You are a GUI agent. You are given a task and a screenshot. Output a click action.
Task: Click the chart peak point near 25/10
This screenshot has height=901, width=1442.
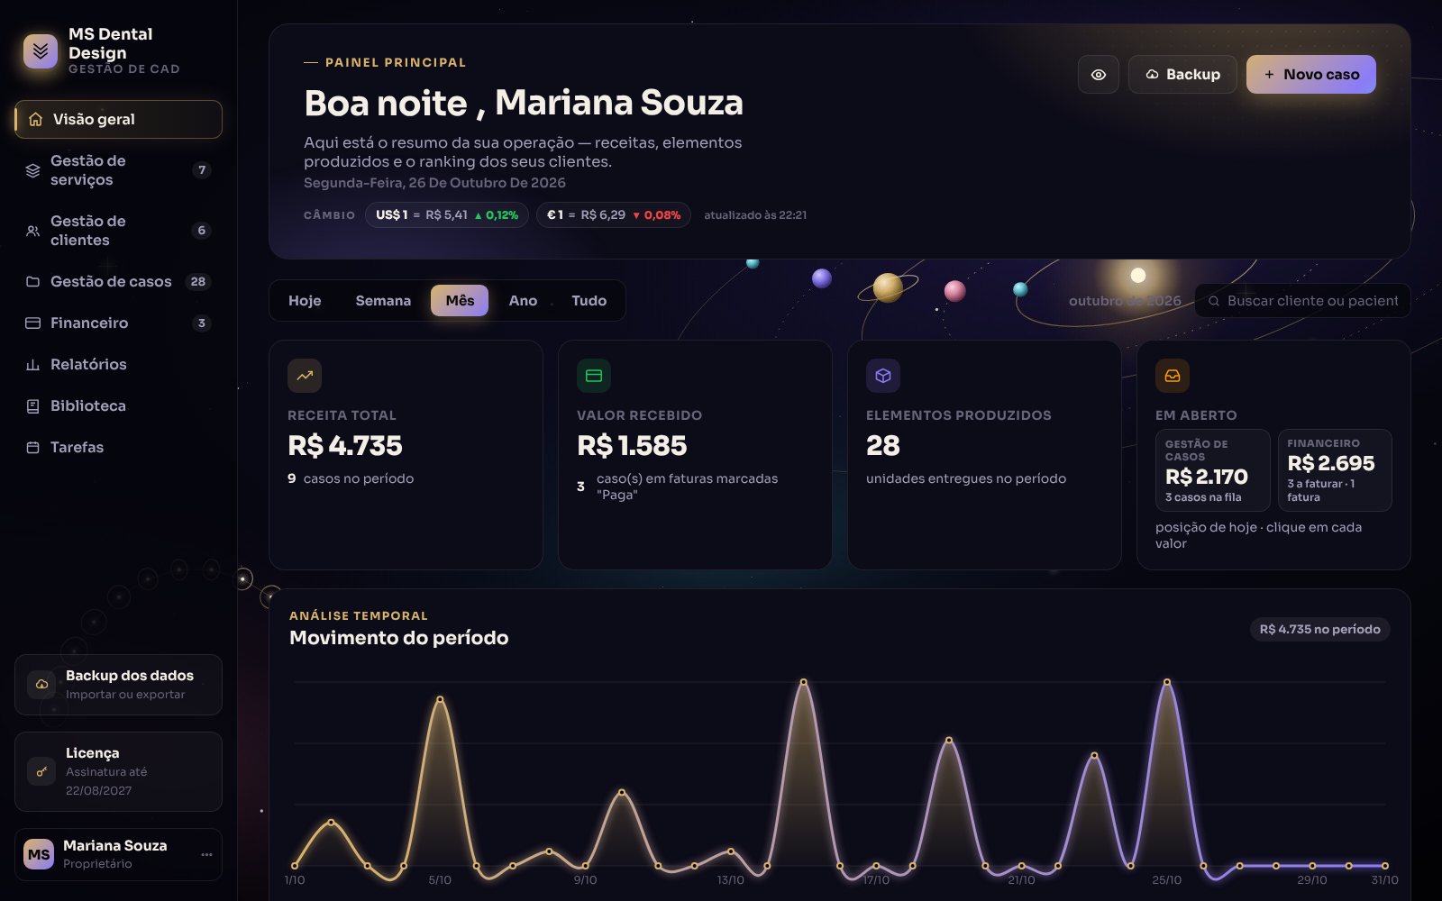[x=1167, y=682]
